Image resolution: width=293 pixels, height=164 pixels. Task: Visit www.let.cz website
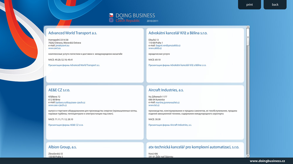pyautogui.click(x=154, y=105)
